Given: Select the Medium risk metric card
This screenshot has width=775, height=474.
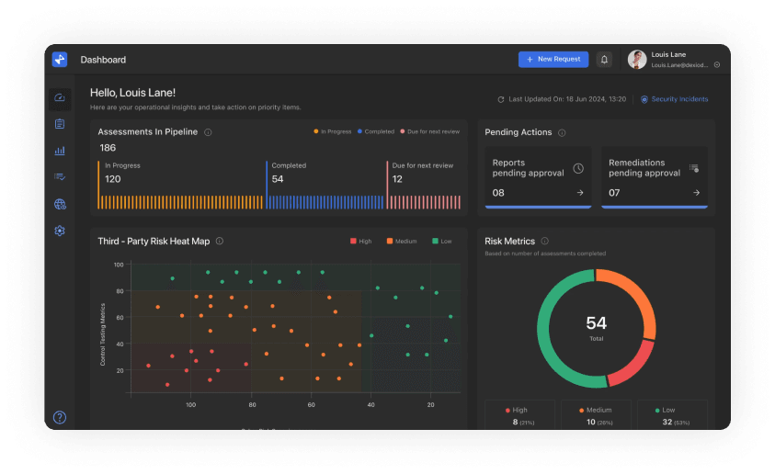Looking at the screenshot, I should pyautogui.click(x=596, y=415).
